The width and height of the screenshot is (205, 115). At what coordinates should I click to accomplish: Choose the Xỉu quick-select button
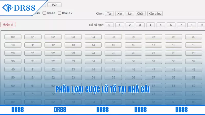(x=119, y=14)
